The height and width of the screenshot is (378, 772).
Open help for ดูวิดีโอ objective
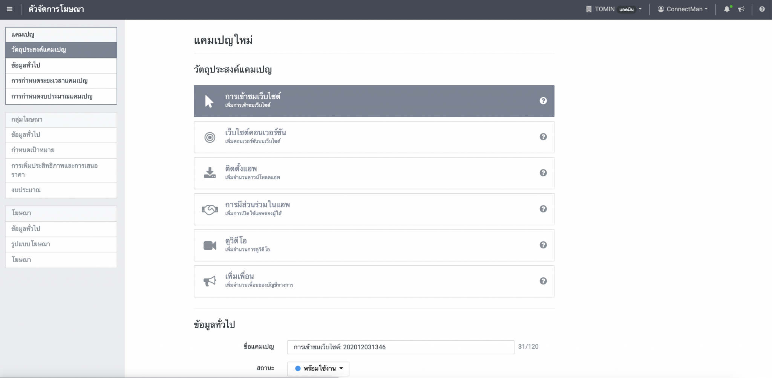[543, 245]
